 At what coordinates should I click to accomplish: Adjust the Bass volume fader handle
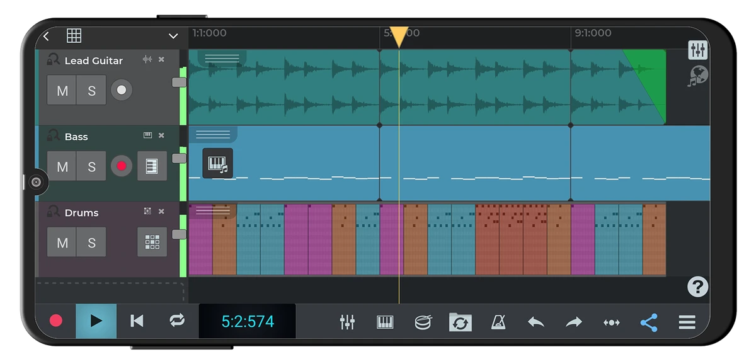coord(179,158)
